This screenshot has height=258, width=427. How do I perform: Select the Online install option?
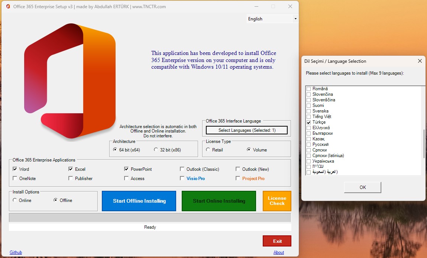15,200
